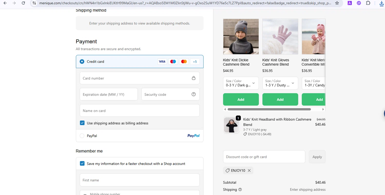Add Kids' Knit Dickie to cart
The height and width of the screenshot is (195, 385).
pyautogui.click(x=241, y=99)
